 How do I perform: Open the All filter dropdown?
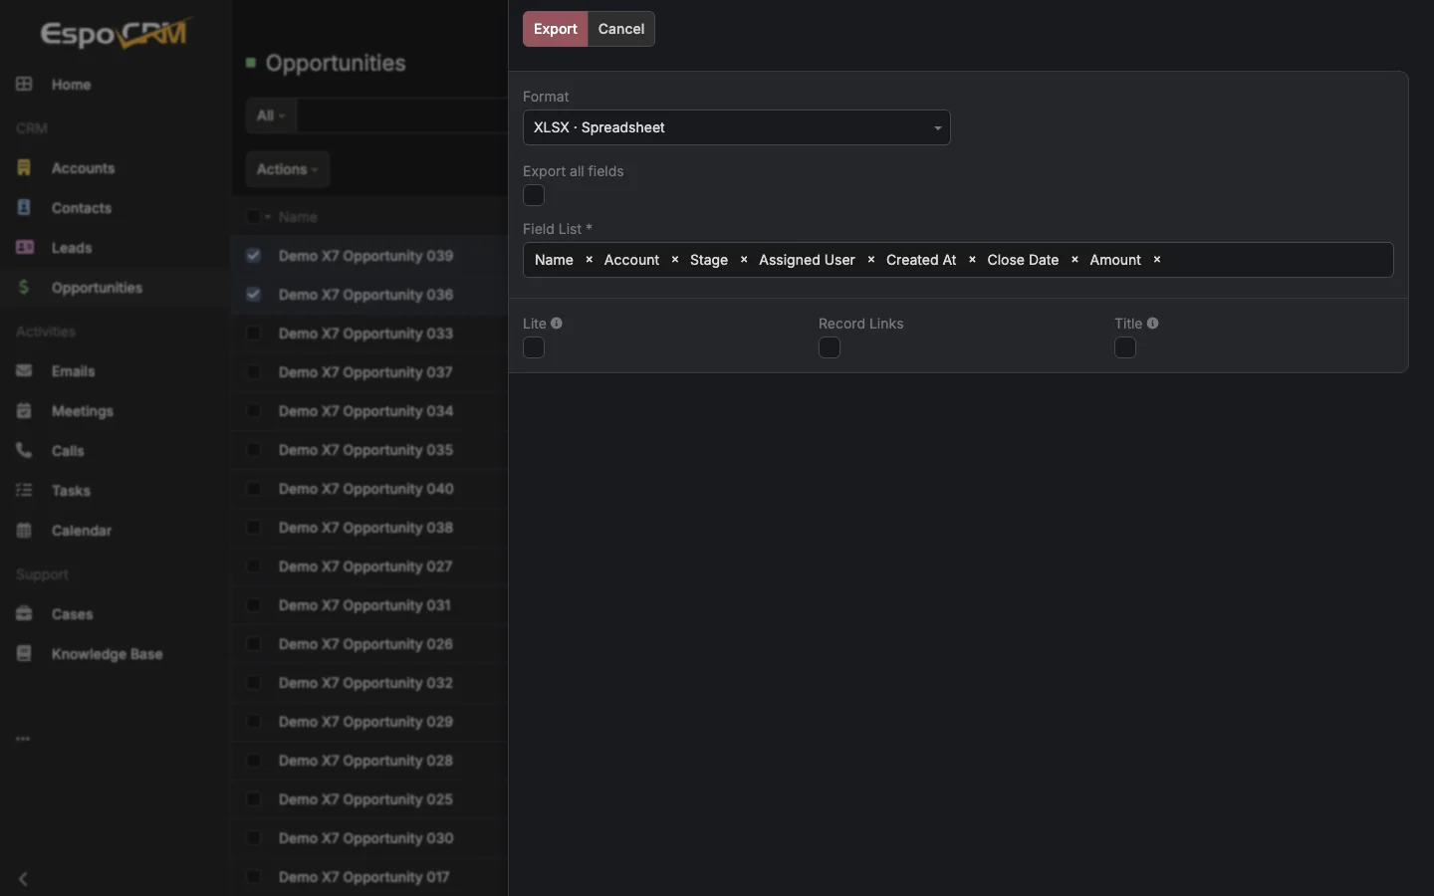[x=270, y=115]
